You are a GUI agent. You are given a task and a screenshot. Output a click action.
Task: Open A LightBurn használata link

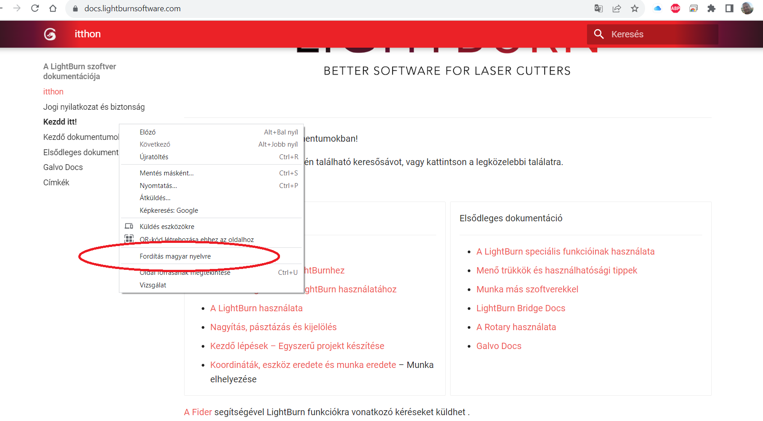(x=257, y=308)
